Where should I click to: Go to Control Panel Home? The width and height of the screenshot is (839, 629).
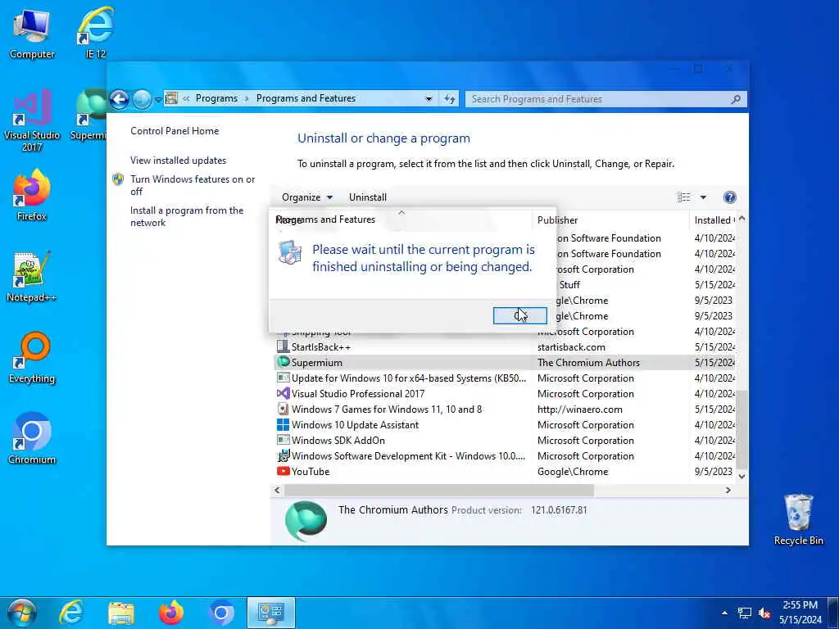coord(175,131)
